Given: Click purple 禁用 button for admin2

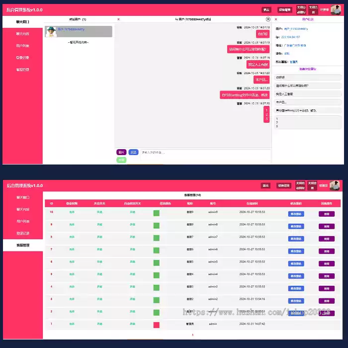Looking at the screenshot, I should point(327,301).
